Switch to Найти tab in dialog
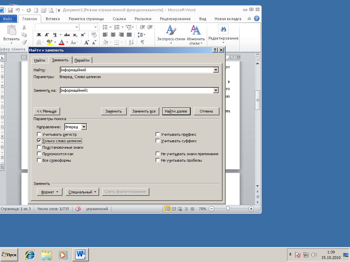This screenshot has height=262, width=350. [40, 60]
